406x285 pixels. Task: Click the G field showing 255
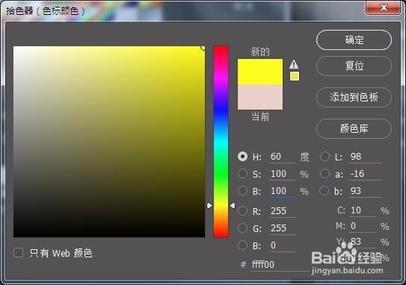coord(283,228)
